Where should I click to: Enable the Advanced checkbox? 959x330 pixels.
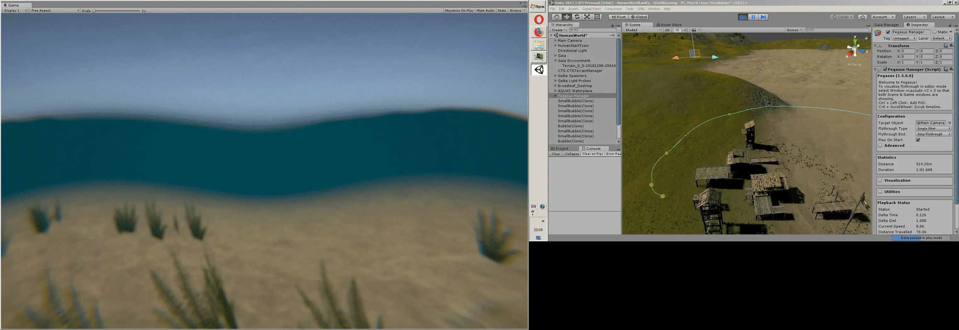[880, 146]
